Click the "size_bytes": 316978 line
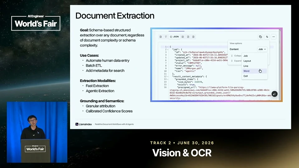 [190, 82]
